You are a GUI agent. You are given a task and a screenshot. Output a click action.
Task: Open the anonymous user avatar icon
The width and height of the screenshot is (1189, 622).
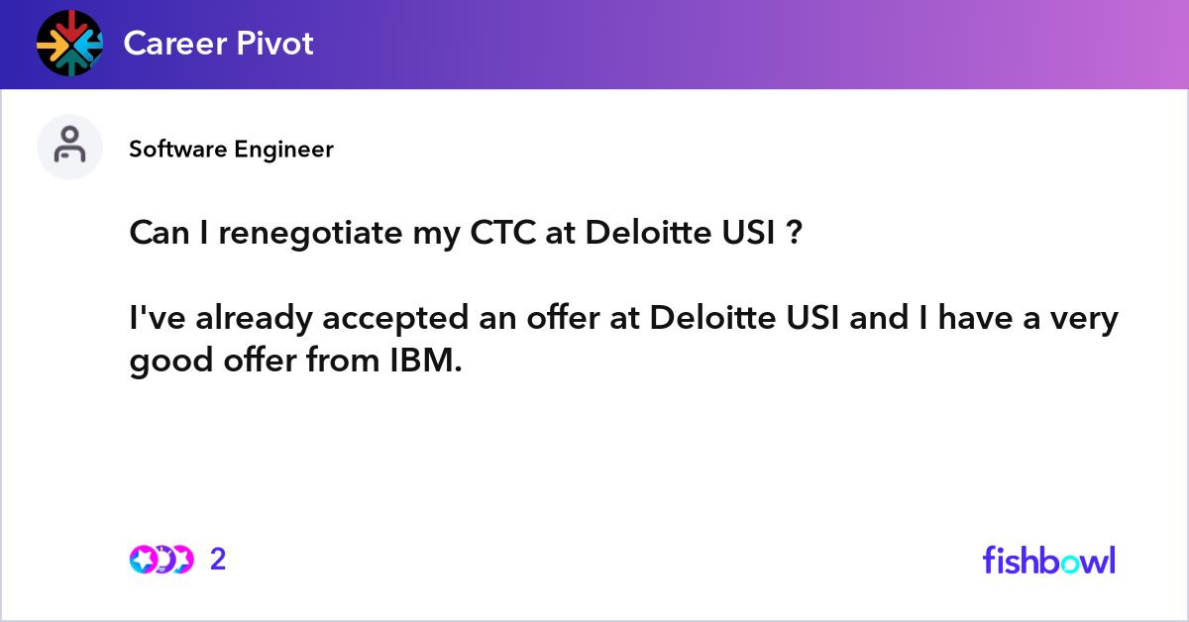(69, 147)
